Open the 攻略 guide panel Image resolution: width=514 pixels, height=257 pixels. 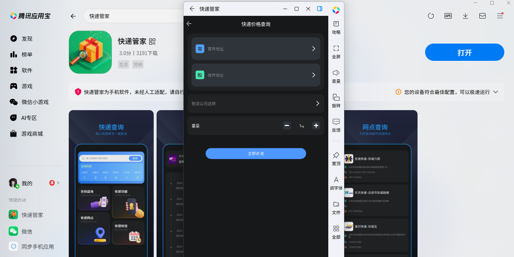click(336, 27)
